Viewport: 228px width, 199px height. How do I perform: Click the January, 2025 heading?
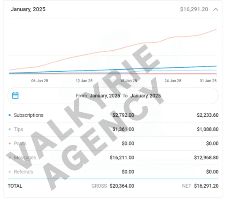click(28, 9)
